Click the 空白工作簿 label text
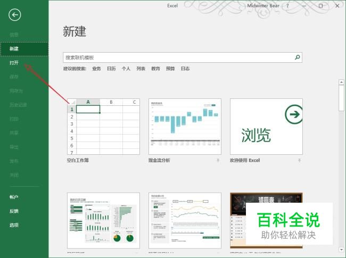The image size is (346, 258). (x=78, y=160)
